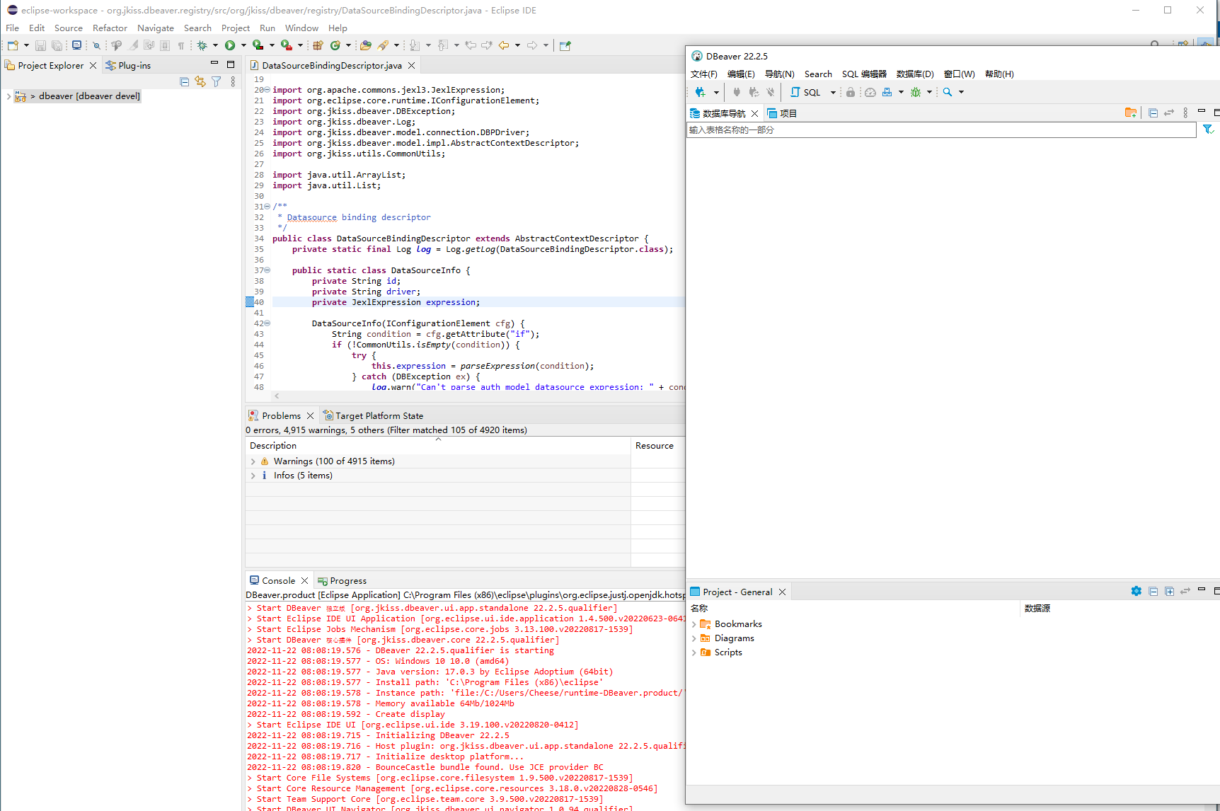Create a new database connection in DBeaver
This screenshot has width=1220, height=811.
702,92
